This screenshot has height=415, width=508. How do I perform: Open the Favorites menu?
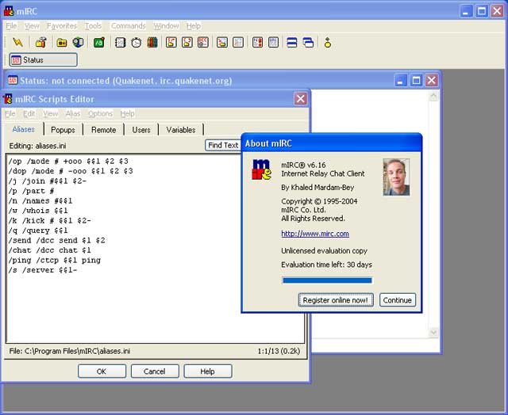(x=62, y=26)
